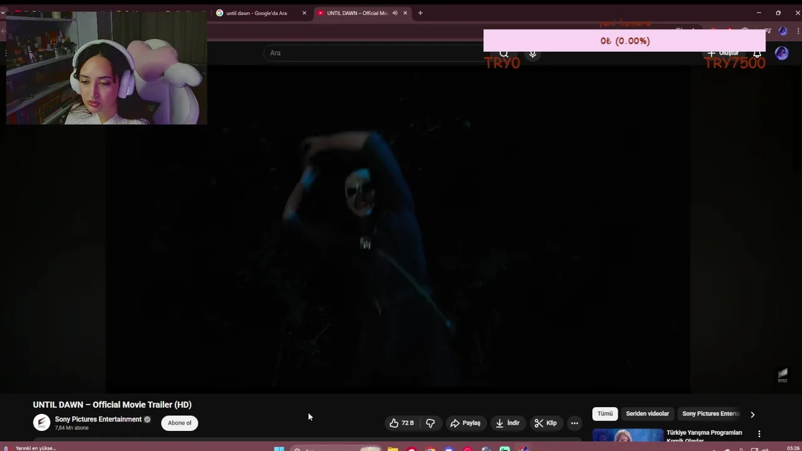Dislike the Until Dawn trailer
This screenshot has height=451, width=802.
(x=430, y=423)
